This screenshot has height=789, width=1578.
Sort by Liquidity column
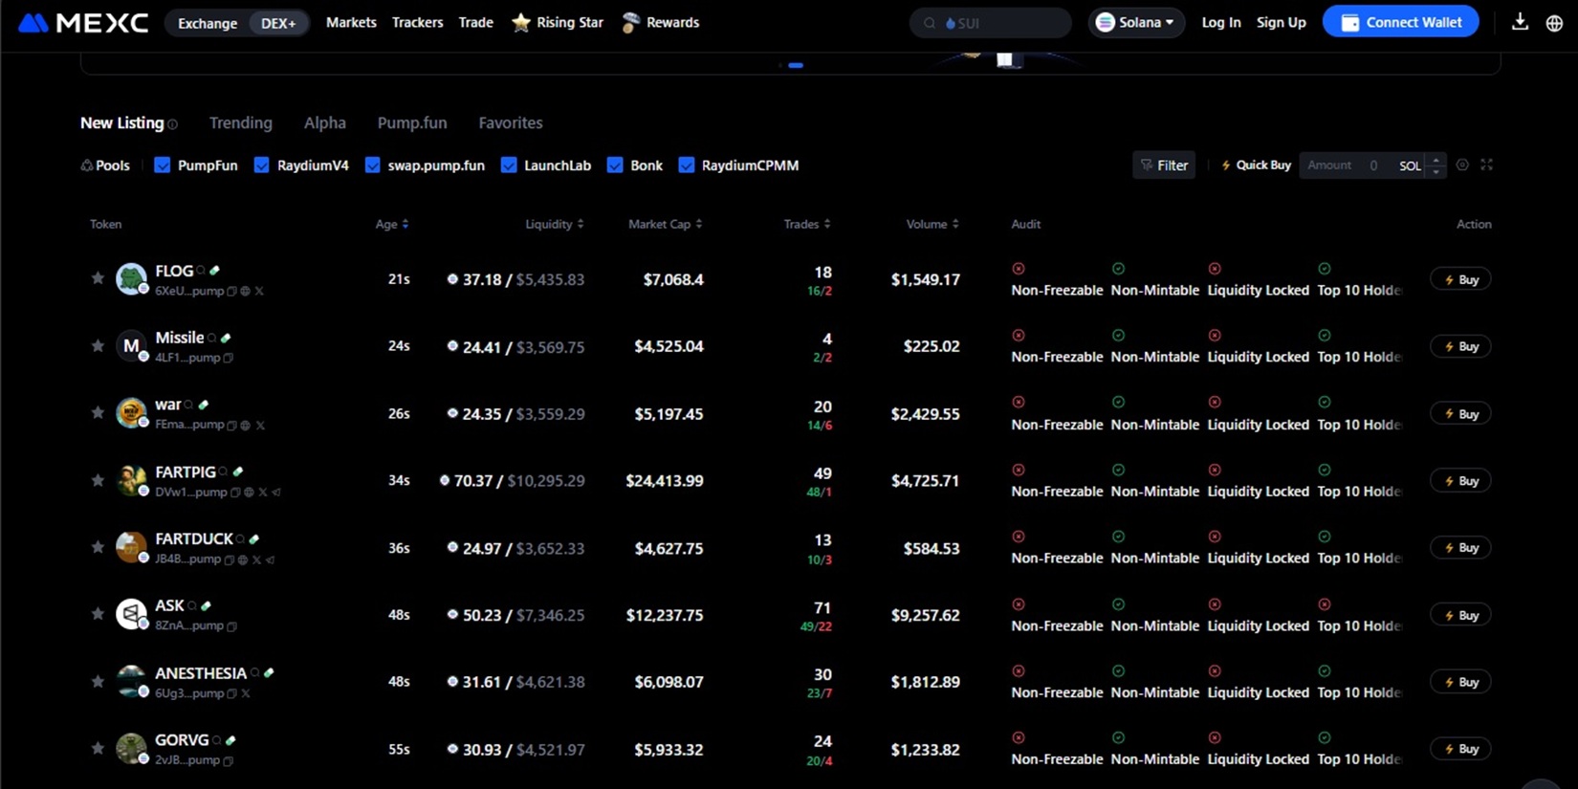555,224
